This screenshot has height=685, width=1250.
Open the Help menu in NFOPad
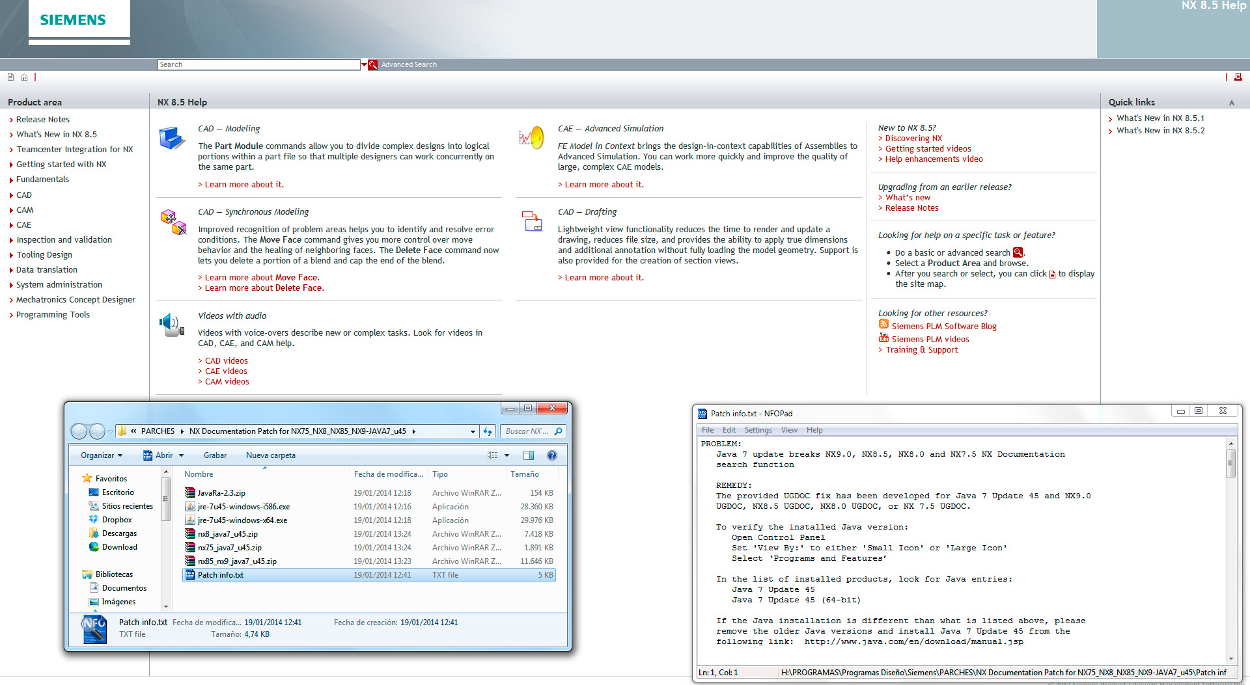pyautogui.click(x=814, y=430)
